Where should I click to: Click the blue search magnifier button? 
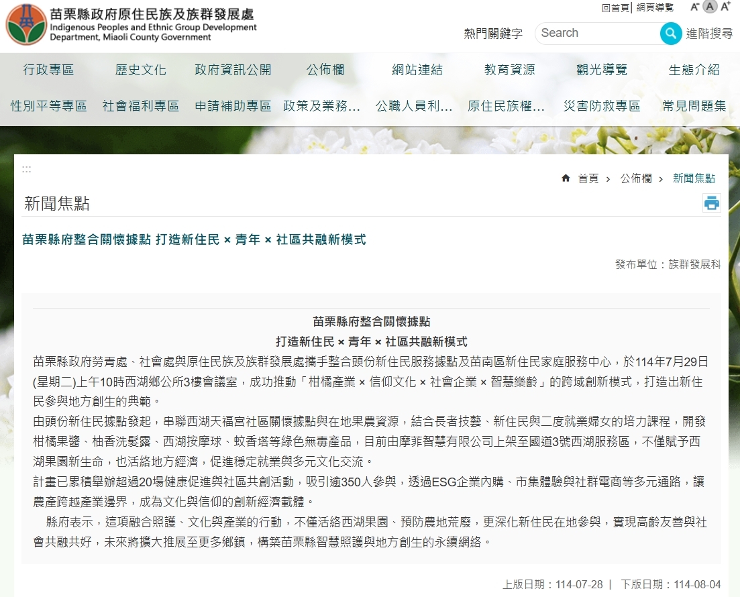[671, 34]
